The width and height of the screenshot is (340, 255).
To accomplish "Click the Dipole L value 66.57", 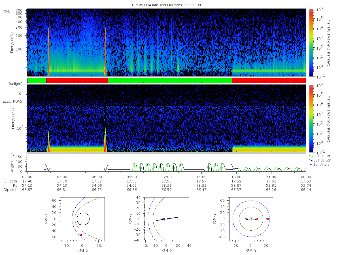I will click(x=167, y=190).
